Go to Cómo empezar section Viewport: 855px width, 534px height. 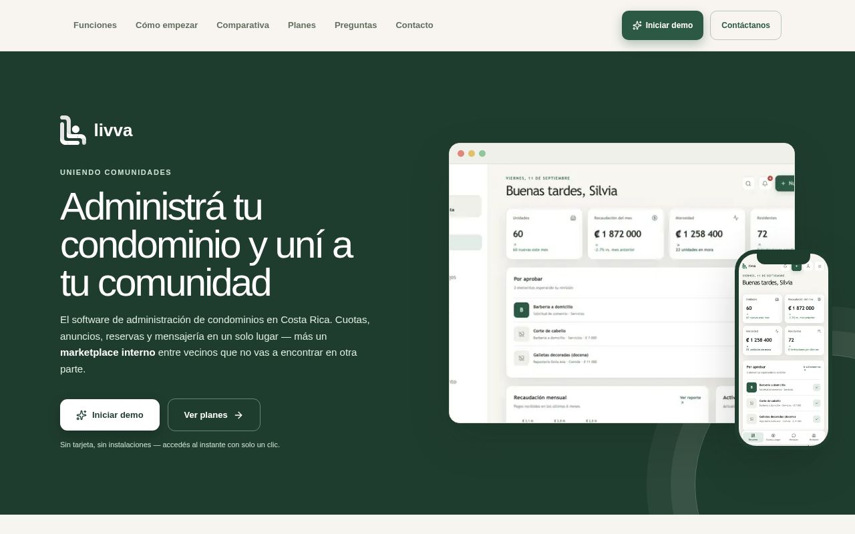point(166,25)
